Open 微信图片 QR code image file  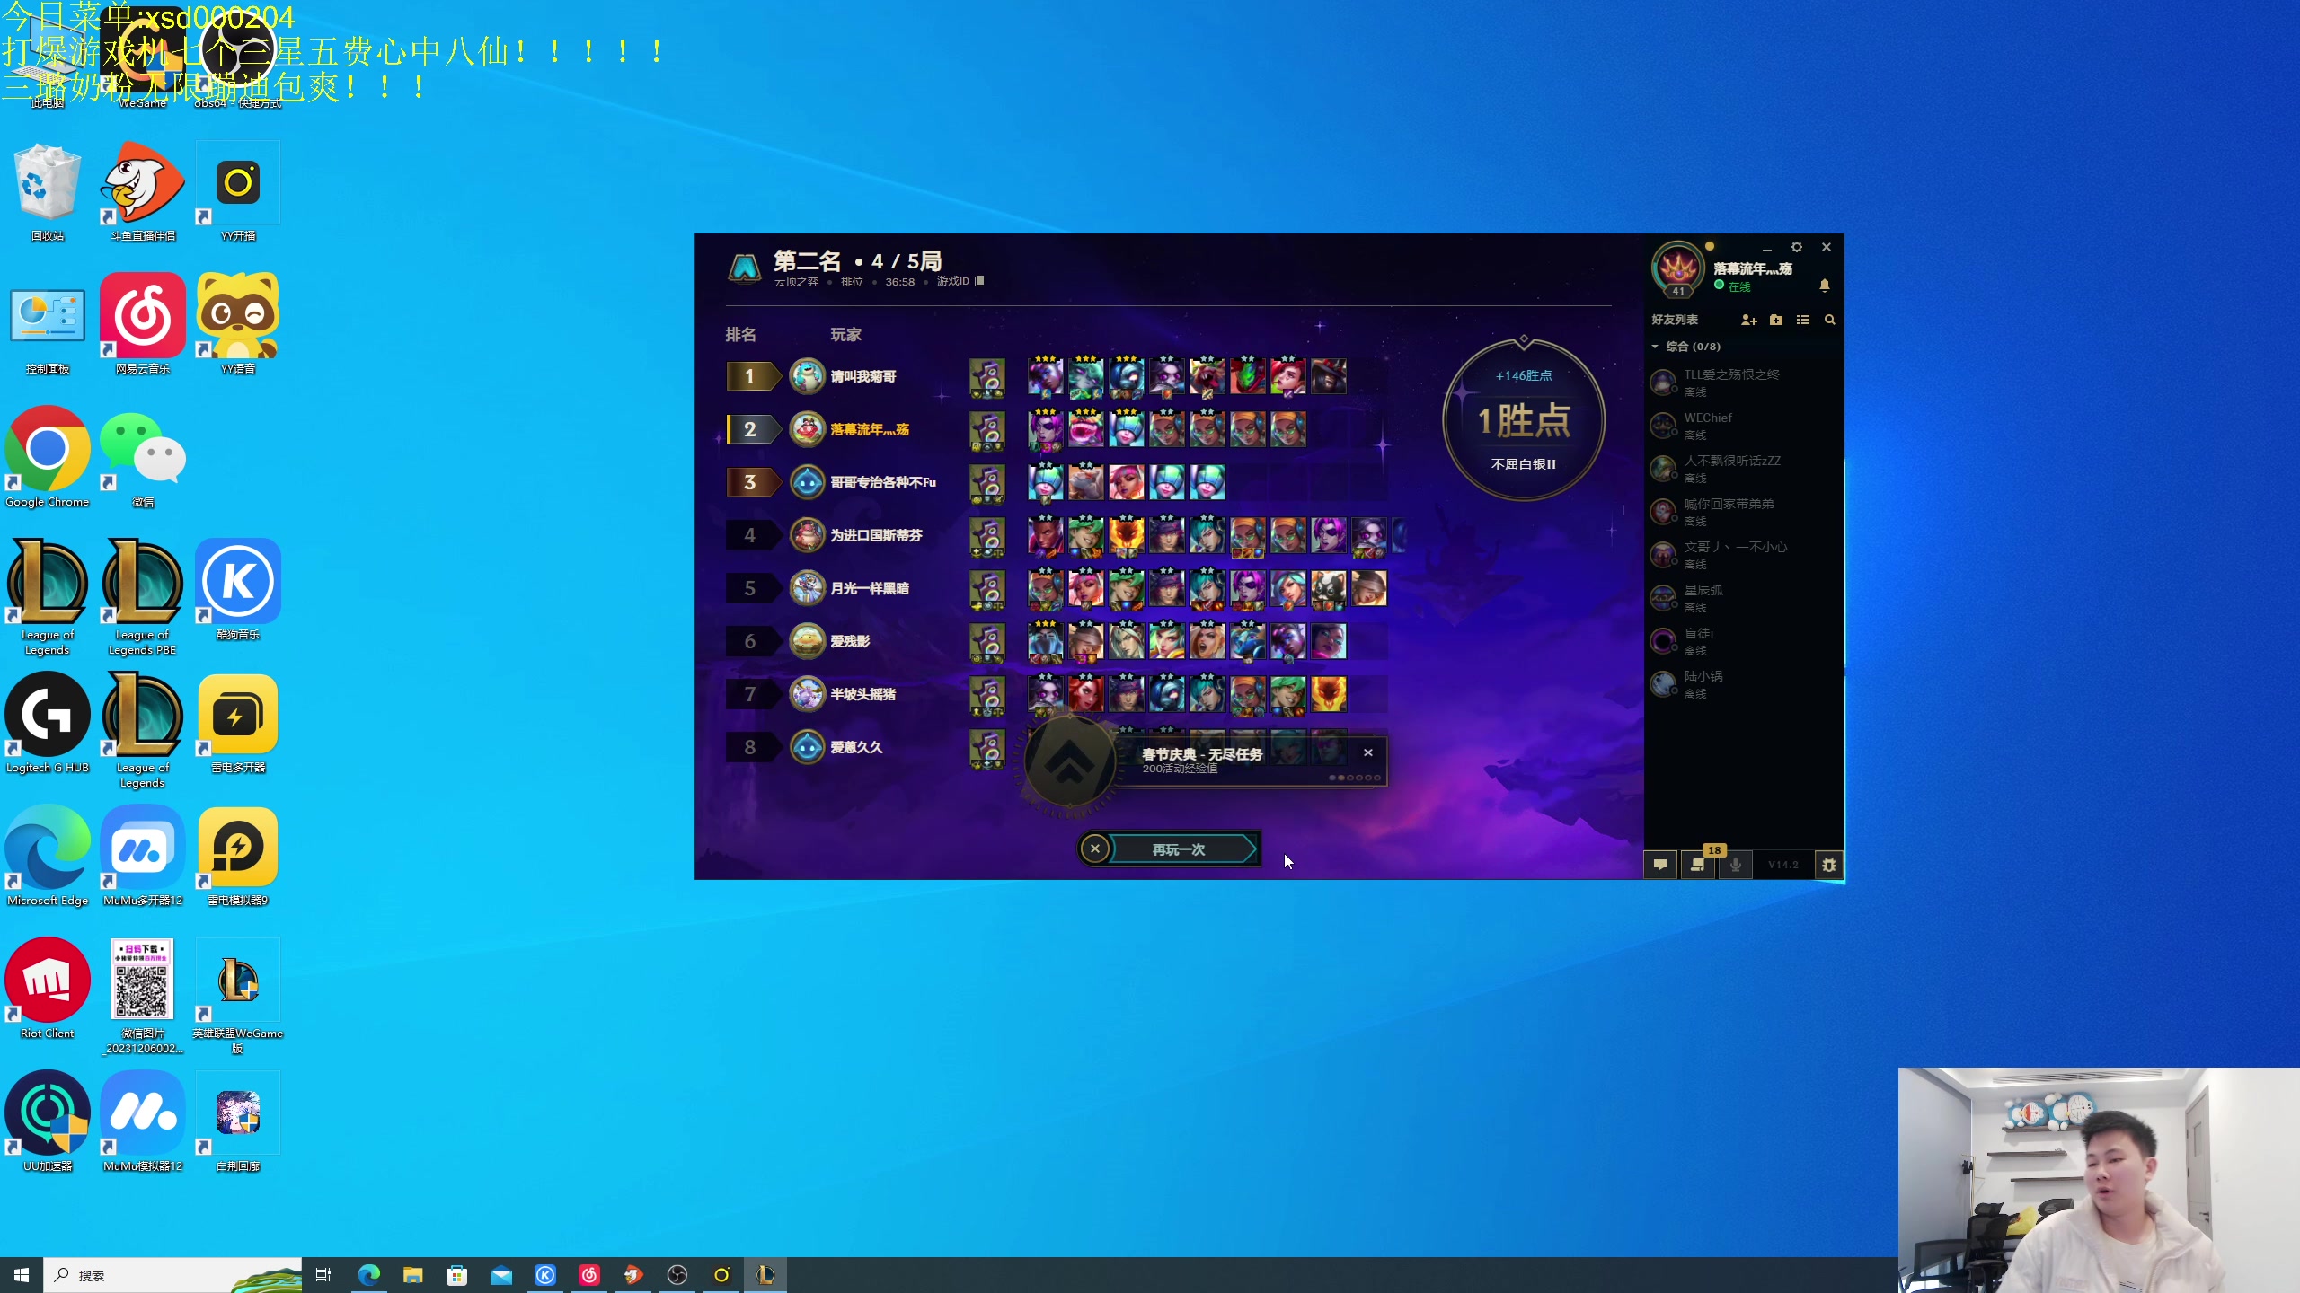click(143, 997)
